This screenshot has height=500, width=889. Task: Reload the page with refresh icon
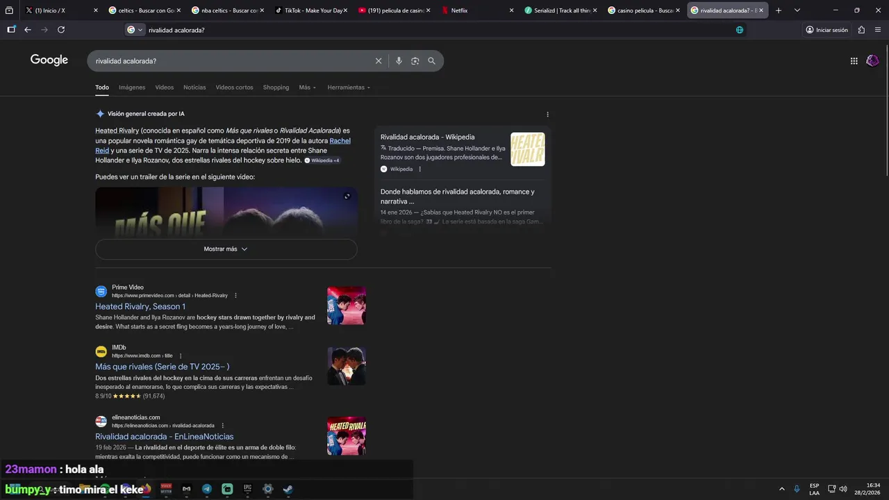[x=61, y=30]
